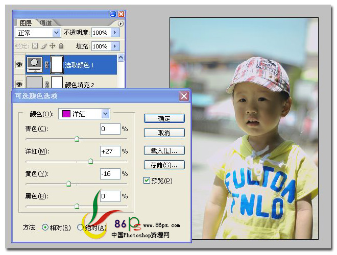Close the Layers palette window
Viewport: 337px width, 255px height.
(121, 14)
